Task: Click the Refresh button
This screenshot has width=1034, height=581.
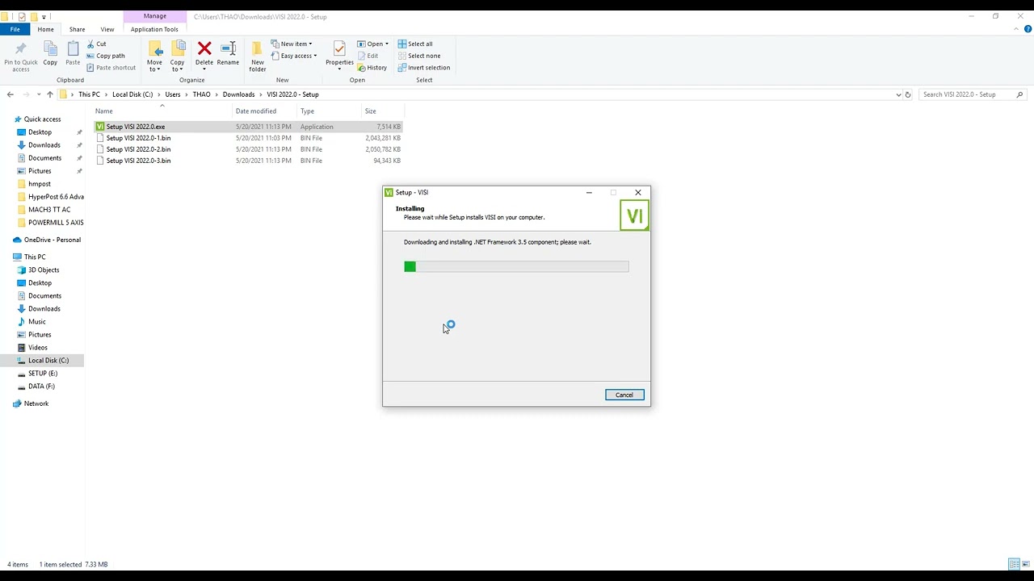Action: (x=908, y=94)
